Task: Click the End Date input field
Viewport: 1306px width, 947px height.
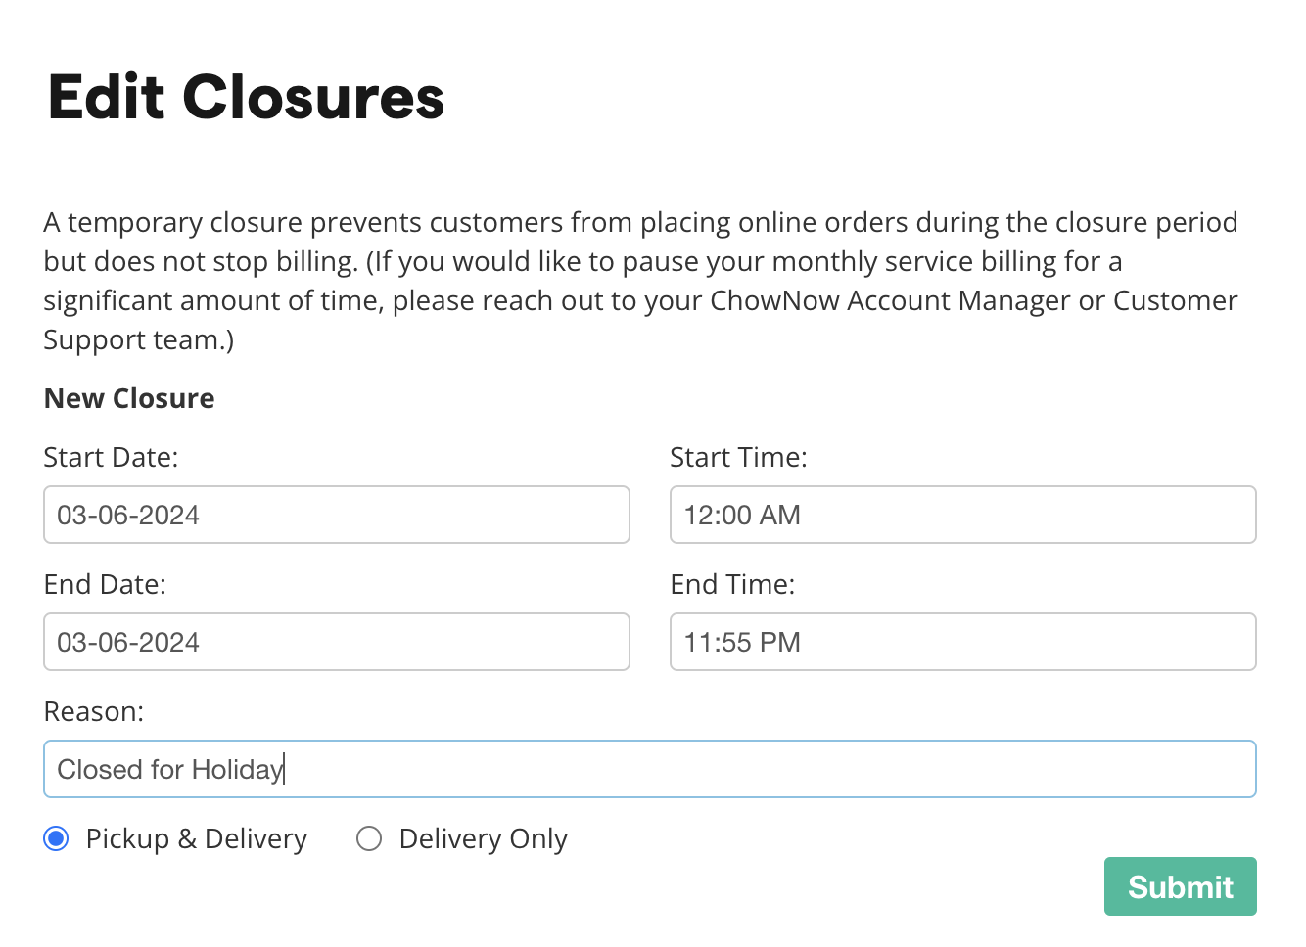Action: [x=336, y=642]
